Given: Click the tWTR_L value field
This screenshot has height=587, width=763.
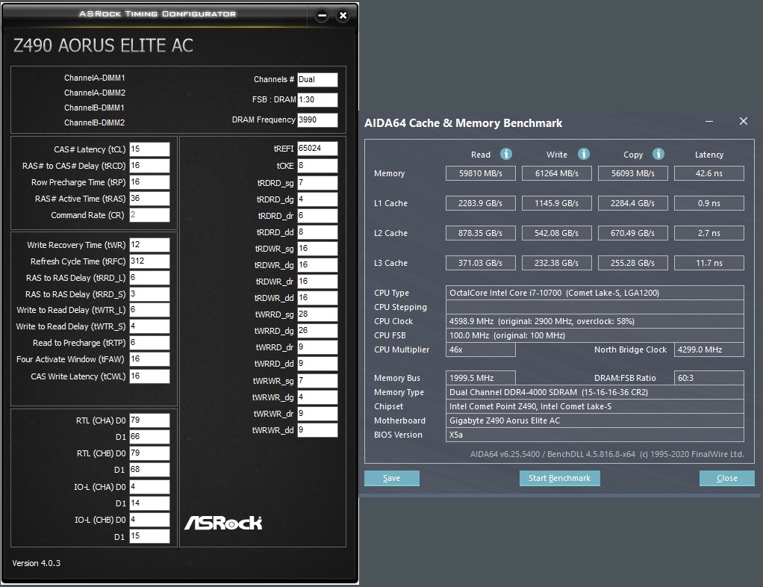Looking at the screenshot, I should point(149,310).
